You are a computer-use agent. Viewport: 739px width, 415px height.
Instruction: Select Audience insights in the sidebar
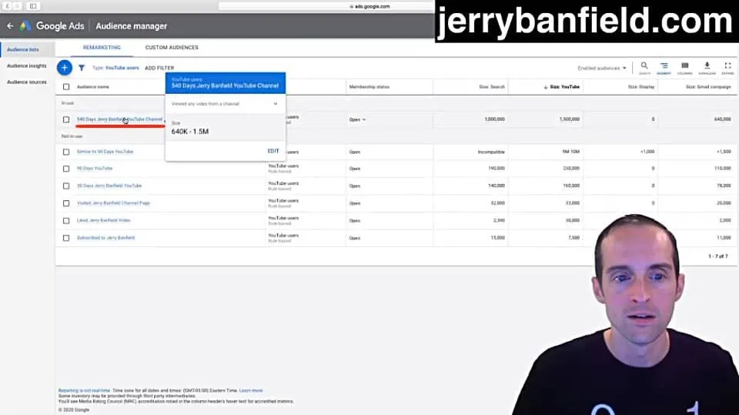click(27, 66)
